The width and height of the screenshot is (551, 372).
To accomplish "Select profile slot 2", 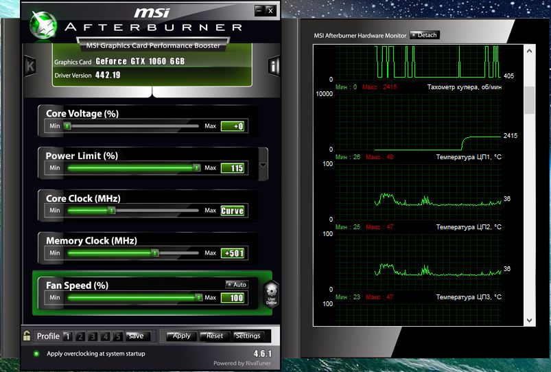I will (x=80, y=336).
